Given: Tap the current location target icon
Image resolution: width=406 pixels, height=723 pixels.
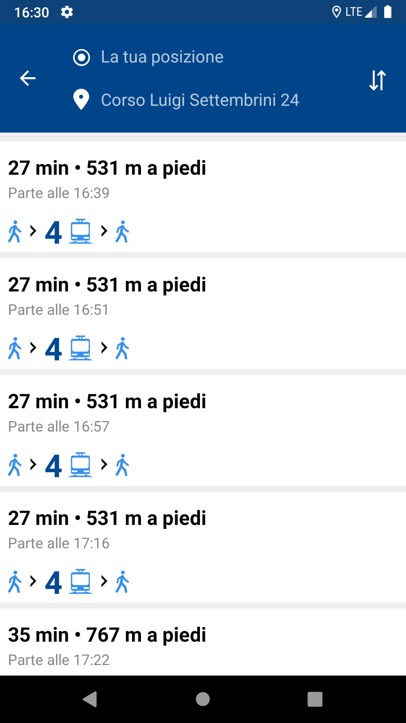Looking at the screenshot, I should pos(82,58).
